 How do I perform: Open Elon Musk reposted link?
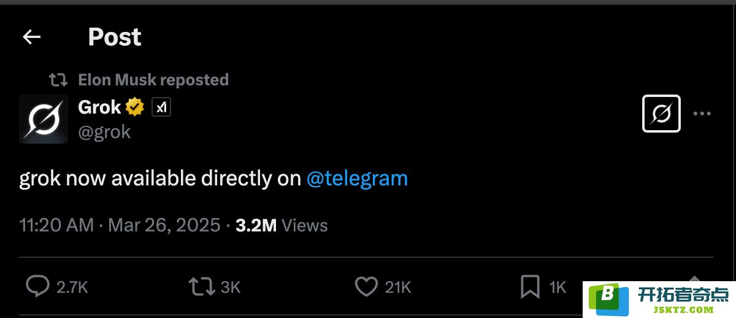point(153,80)
